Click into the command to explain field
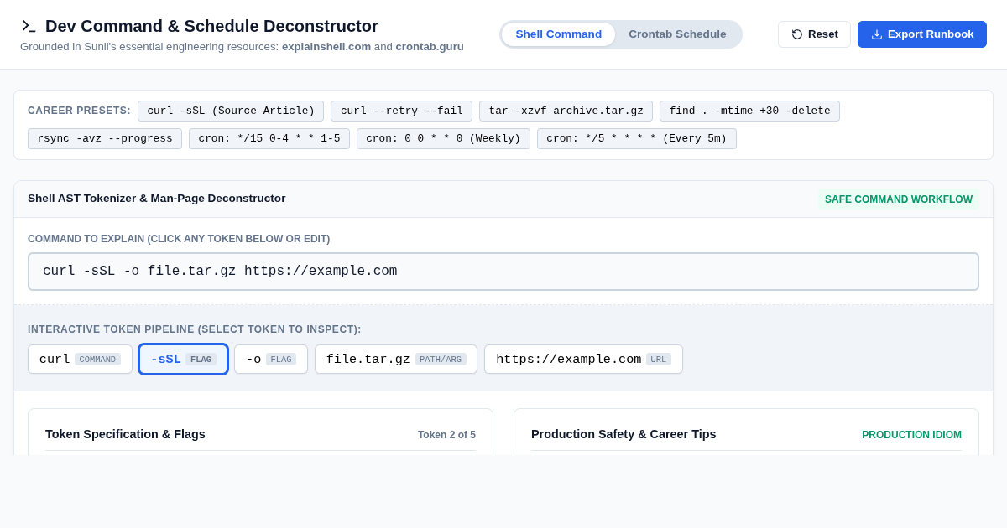The width and height of the screenshot is (1007, 528). 503,272
